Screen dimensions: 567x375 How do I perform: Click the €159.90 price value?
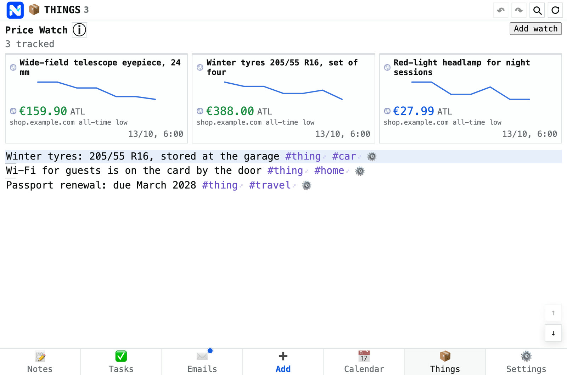tap(43, 111)
